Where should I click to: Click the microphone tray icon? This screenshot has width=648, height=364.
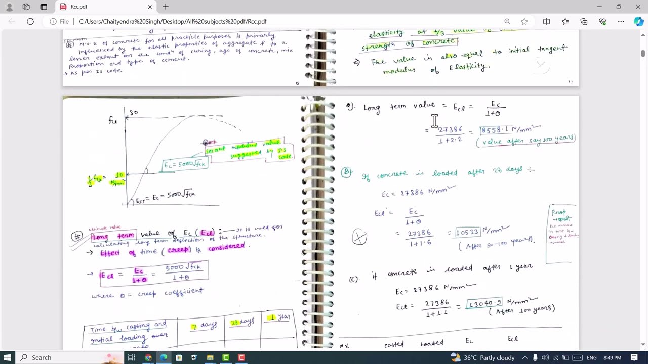click(x=536, y=357)
